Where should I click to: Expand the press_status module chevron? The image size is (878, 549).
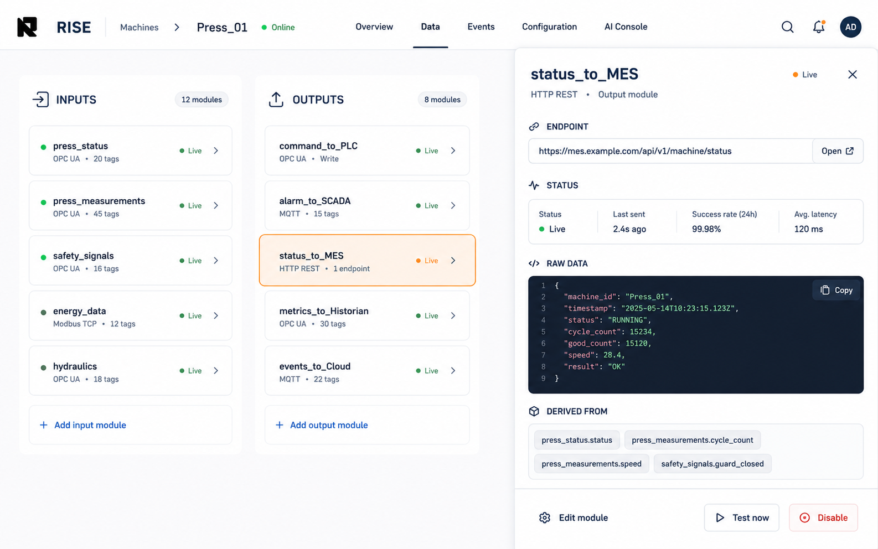216,151
